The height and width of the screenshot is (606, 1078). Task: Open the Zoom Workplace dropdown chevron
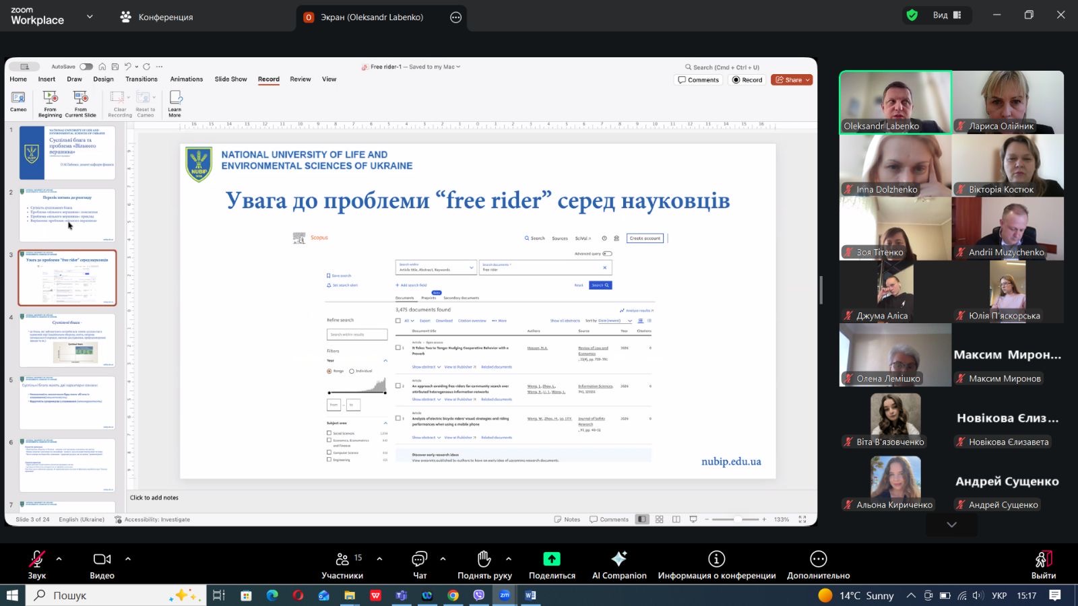[x=90, y=17]
